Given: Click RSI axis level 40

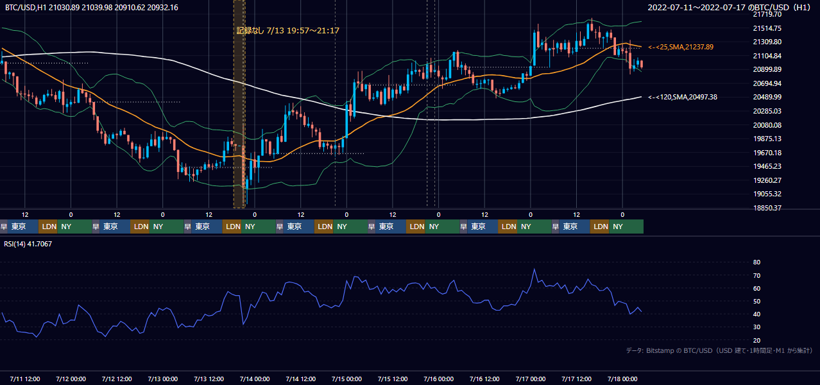Looking at the screenshot, I should pyautogui.click(x=756, y=314).
